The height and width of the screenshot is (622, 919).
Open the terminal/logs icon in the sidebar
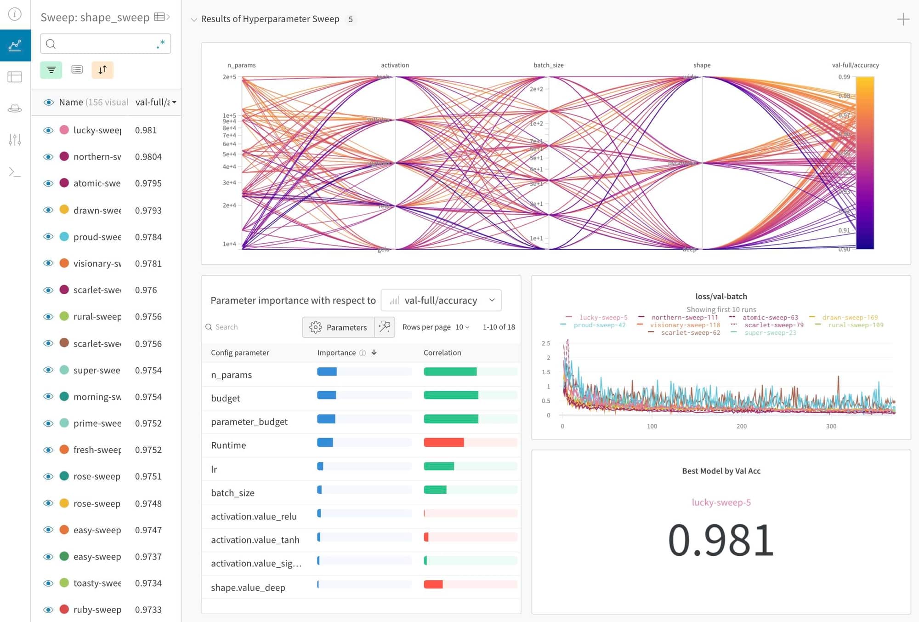15,172
